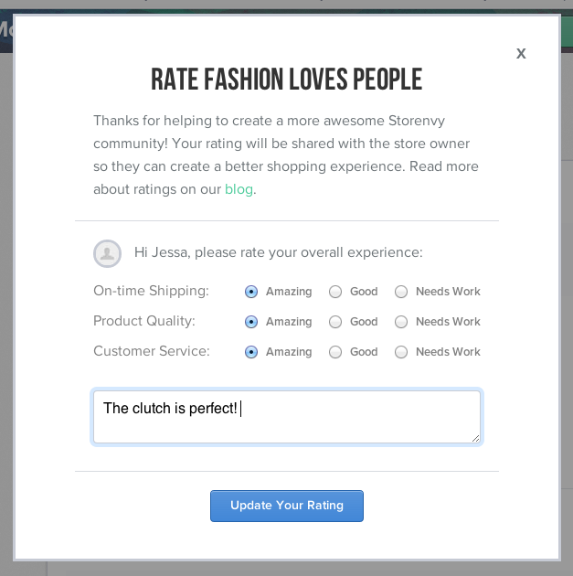Close the rating dialog with the X

coord(521,54)
